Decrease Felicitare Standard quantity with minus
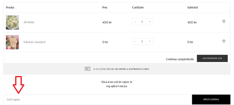Viewport: 234px width, 105px height. pyautogui.click(x=135, y=41)
